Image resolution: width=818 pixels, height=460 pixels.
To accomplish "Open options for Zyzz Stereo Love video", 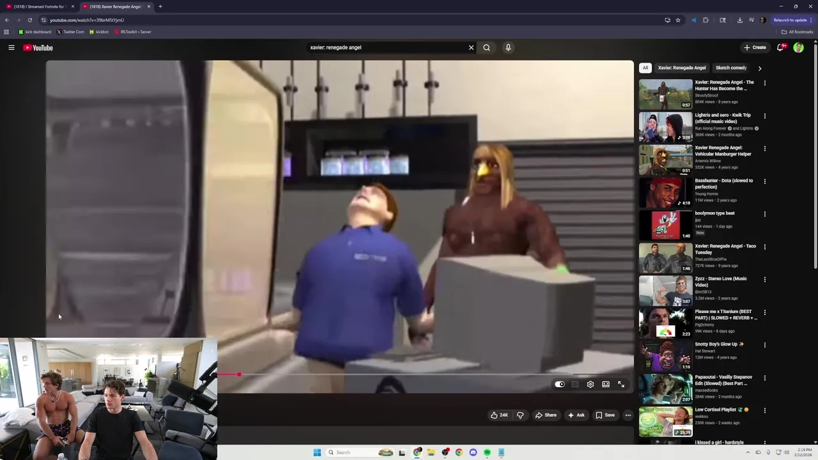I will (764, 279).
